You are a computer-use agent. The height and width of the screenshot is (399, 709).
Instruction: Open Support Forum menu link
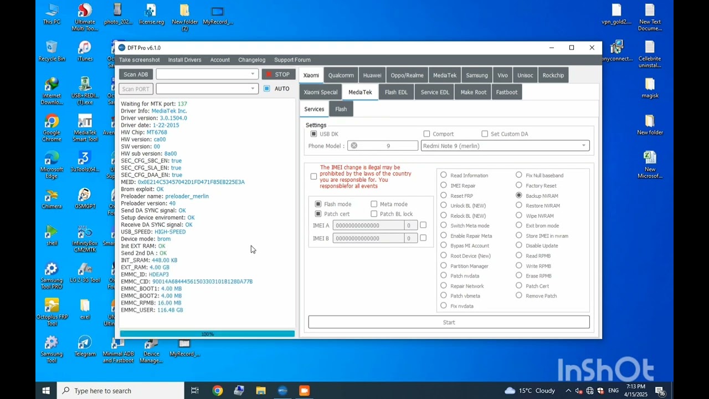pos(292,60)
